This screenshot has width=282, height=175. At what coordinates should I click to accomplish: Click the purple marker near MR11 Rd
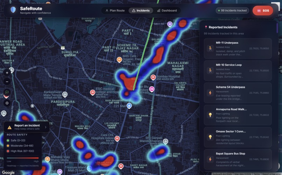point(170,24)
